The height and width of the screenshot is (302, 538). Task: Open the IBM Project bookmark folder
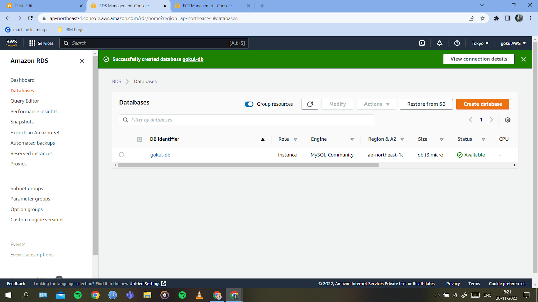tap(72, 30)
